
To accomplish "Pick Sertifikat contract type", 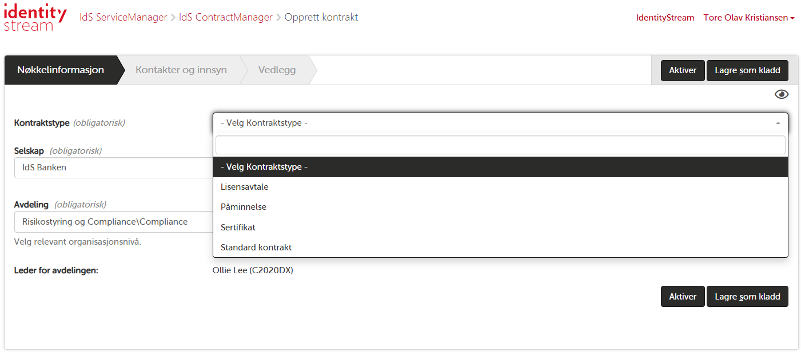I will click(238, 228).
